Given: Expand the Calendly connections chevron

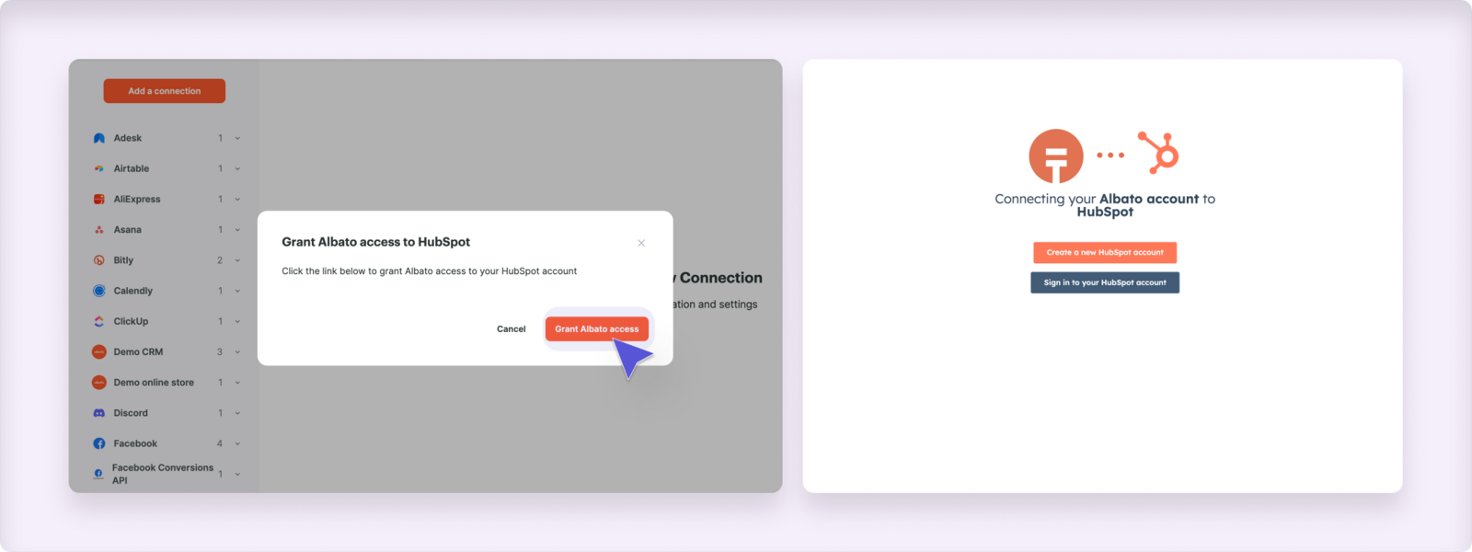Looking at the screenshot, I should point(237,291).
